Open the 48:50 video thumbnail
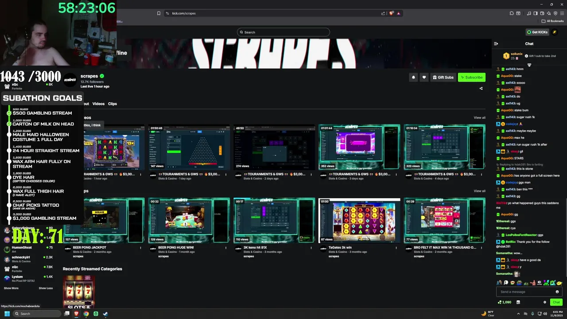The width and height of the screenshot is (567, 319). pyautogui.click(x=274, y=147)
